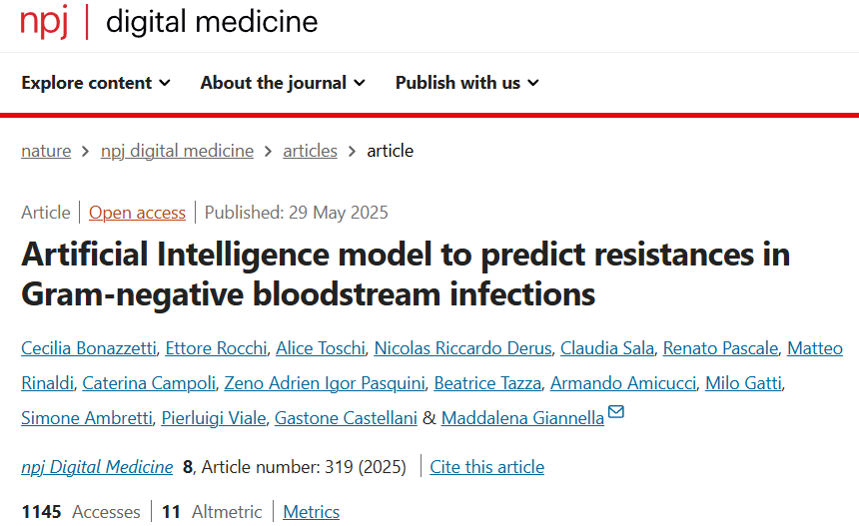Click the envelope icon beside Maddalena Giannella
Image resolution: width=859 pixels, height=526 pixels.
coord(616,411)
